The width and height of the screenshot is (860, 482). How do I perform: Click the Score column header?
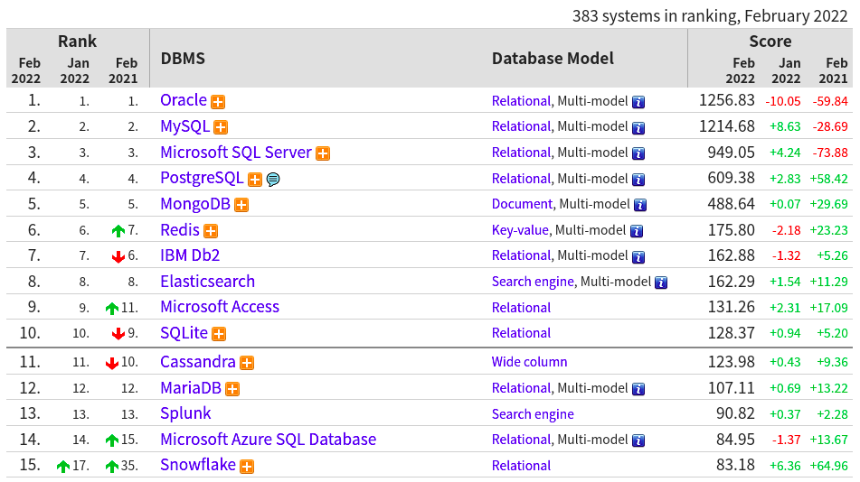[770, 42]
